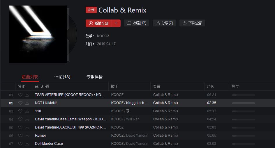Viewport: 275px width, 148px height.
Task: Share album via 分享(7) button
Action: [164, 23]
